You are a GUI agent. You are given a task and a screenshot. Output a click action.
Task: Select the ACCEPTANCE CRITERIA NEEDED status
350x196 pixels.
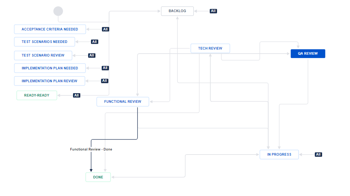point(50,29)
